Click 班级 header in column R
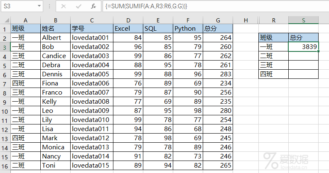Image resolution: width=329 pixels, height=173 pixels. (274, 37)
